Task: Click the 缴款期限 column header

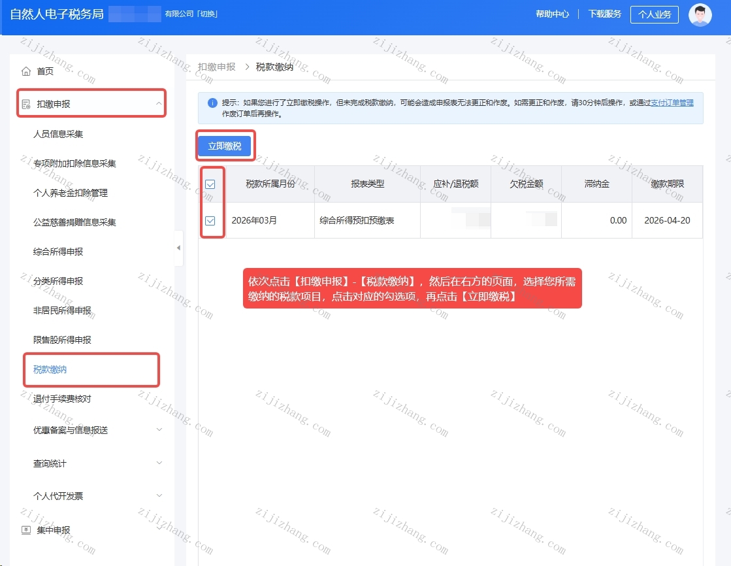Action: coord(667,184)
